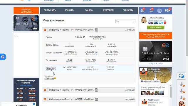This screenshot has width=188, height=106.
Task: Open document icon for loan #113370340
Action: click(96, 90)
